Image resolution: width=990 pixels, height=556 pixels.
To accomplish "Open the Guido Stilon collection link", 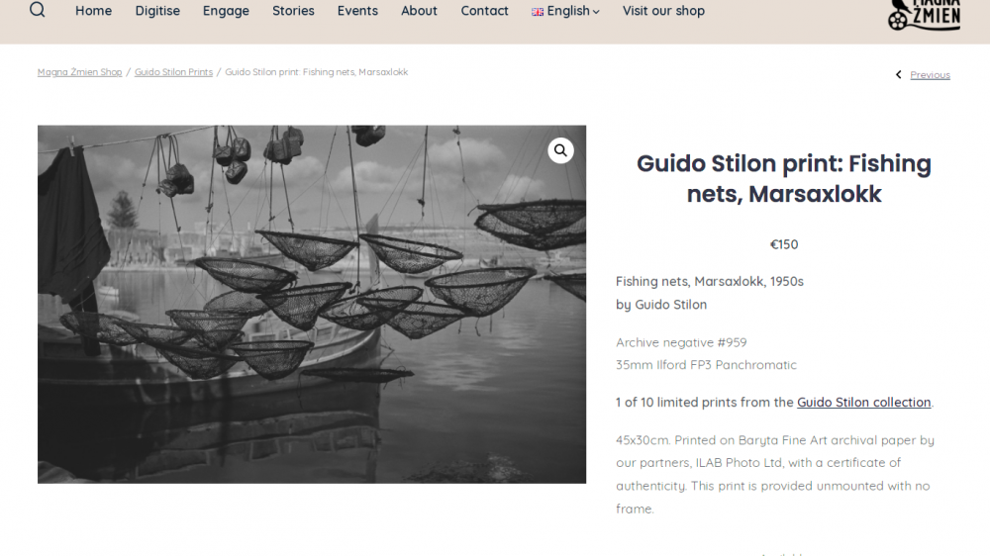I will point(863,402).
